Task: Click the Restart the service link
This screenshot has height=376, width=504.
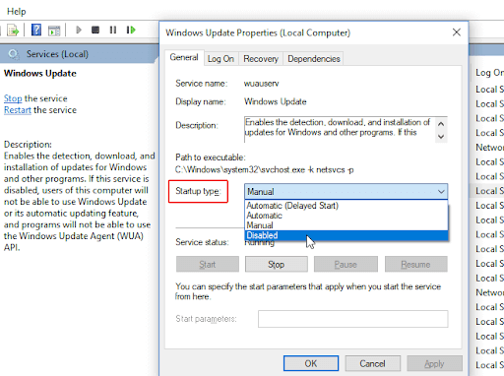Action: pos(18,110)
